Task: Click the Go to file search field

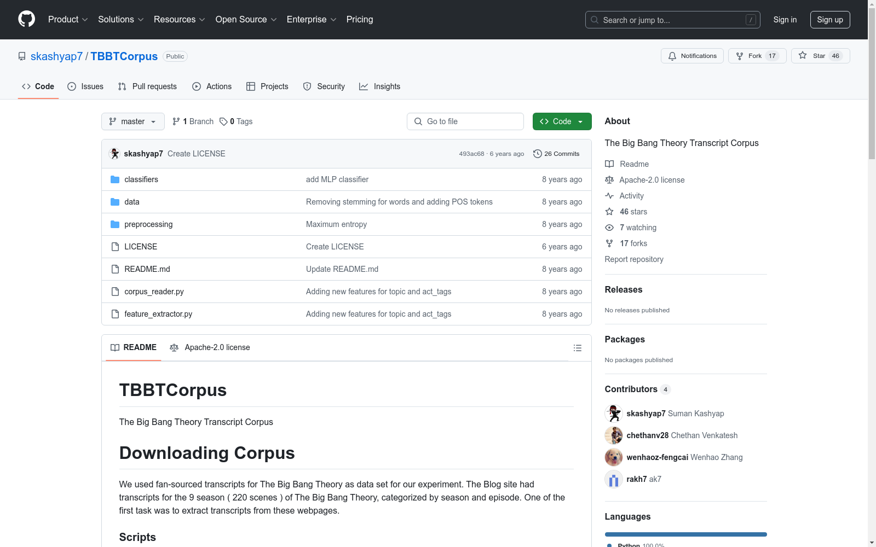Action: click(465, 121)
